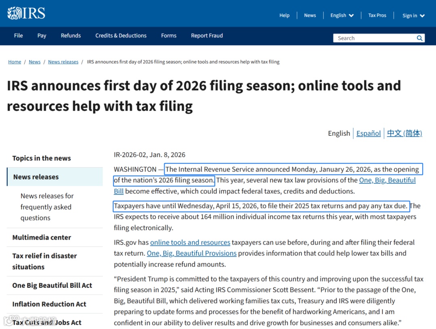
Task: Open the Refunds menu
Action: pyautogui.click(x=71, y=35)
